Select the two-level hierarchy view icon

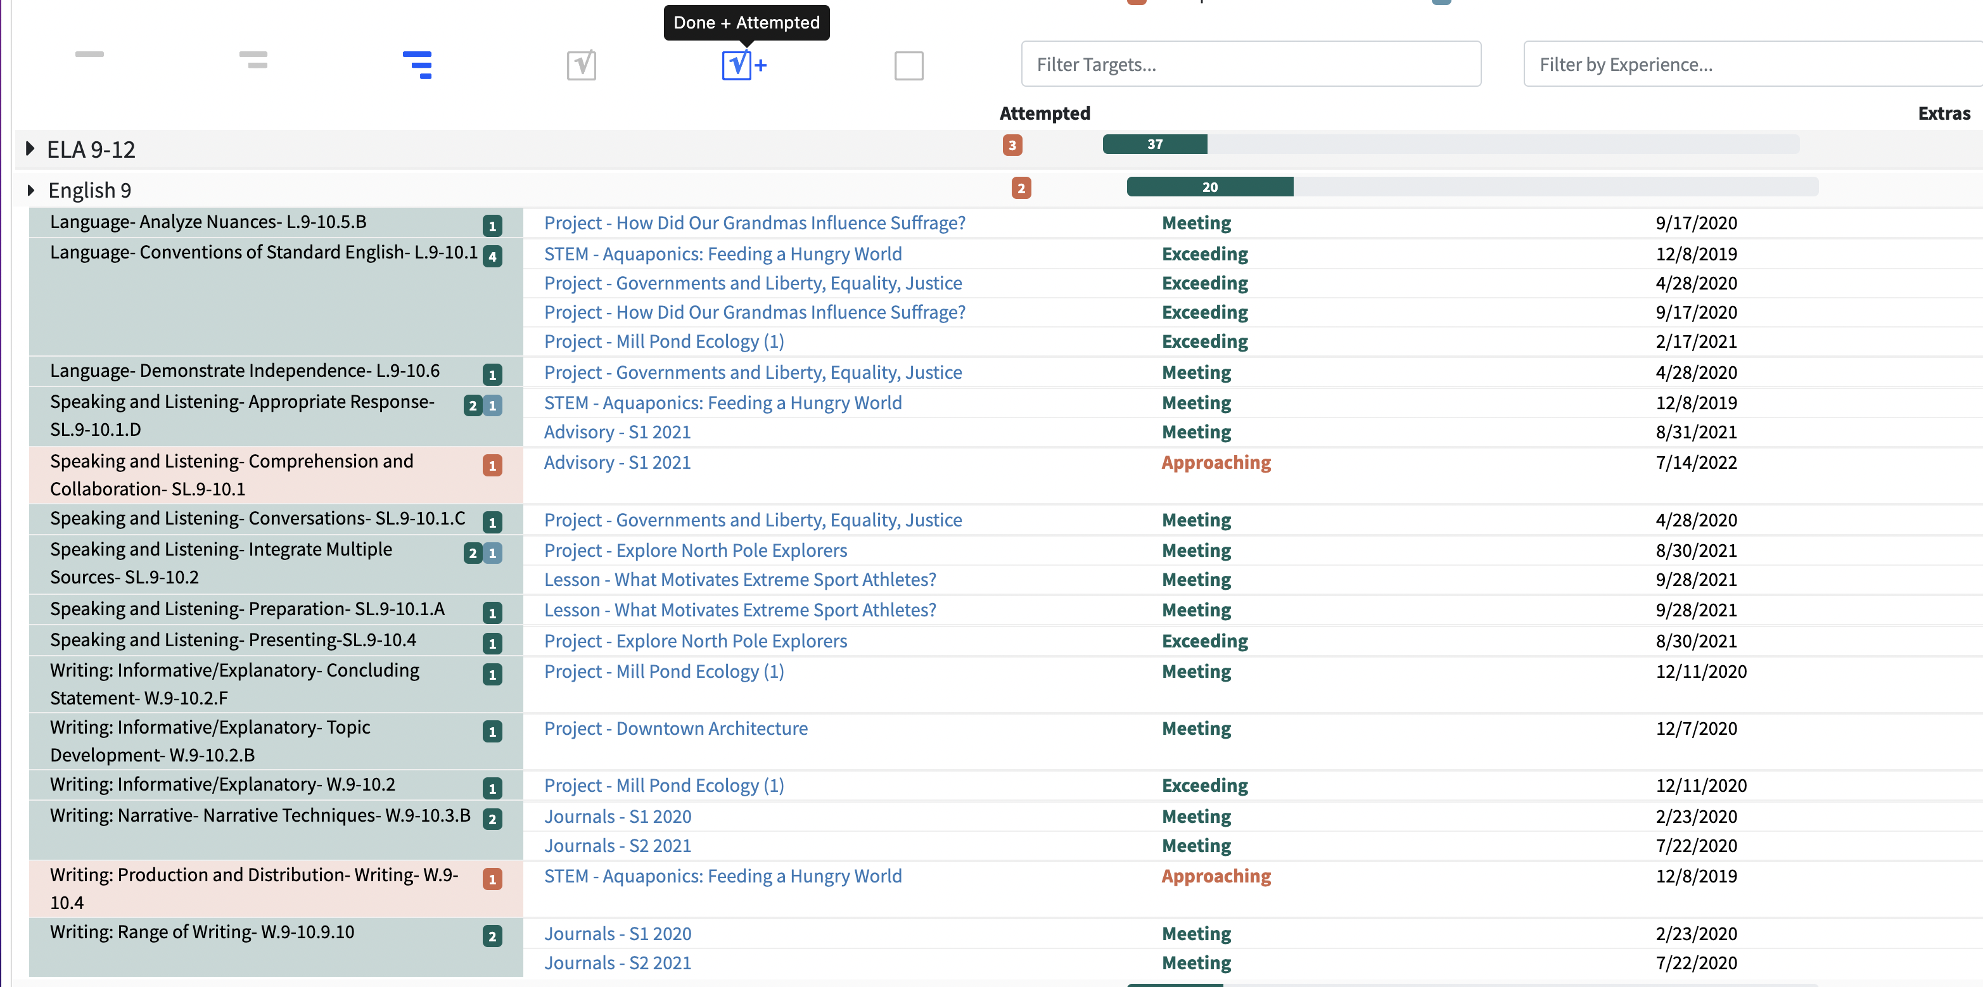tap(253, 60)
